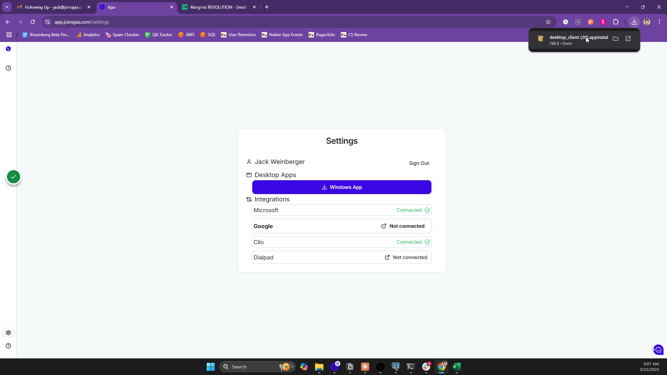Viewport: 667px width, 375px height.
Task: Close the Ajax tab
Action: [172, 7]
